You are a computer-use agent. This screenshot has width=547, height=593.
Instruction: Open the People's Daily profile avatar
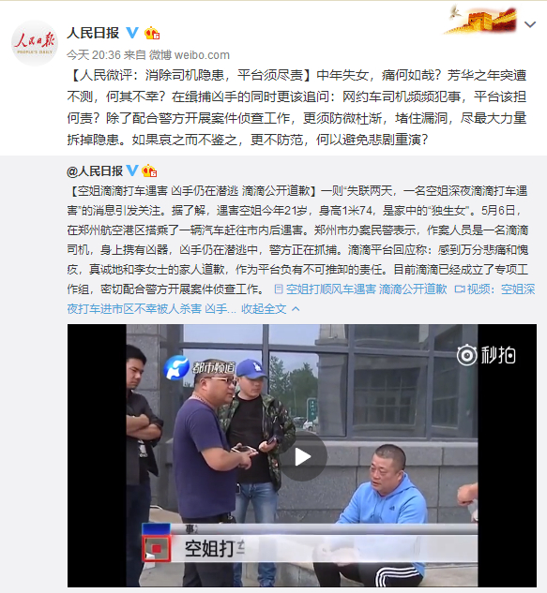point(35,43)
